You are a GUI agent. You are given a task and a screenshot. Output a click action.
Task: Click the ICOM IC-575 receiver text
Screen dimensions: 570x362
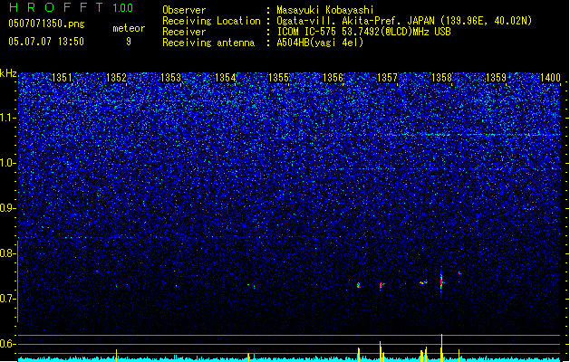point(363,32)
